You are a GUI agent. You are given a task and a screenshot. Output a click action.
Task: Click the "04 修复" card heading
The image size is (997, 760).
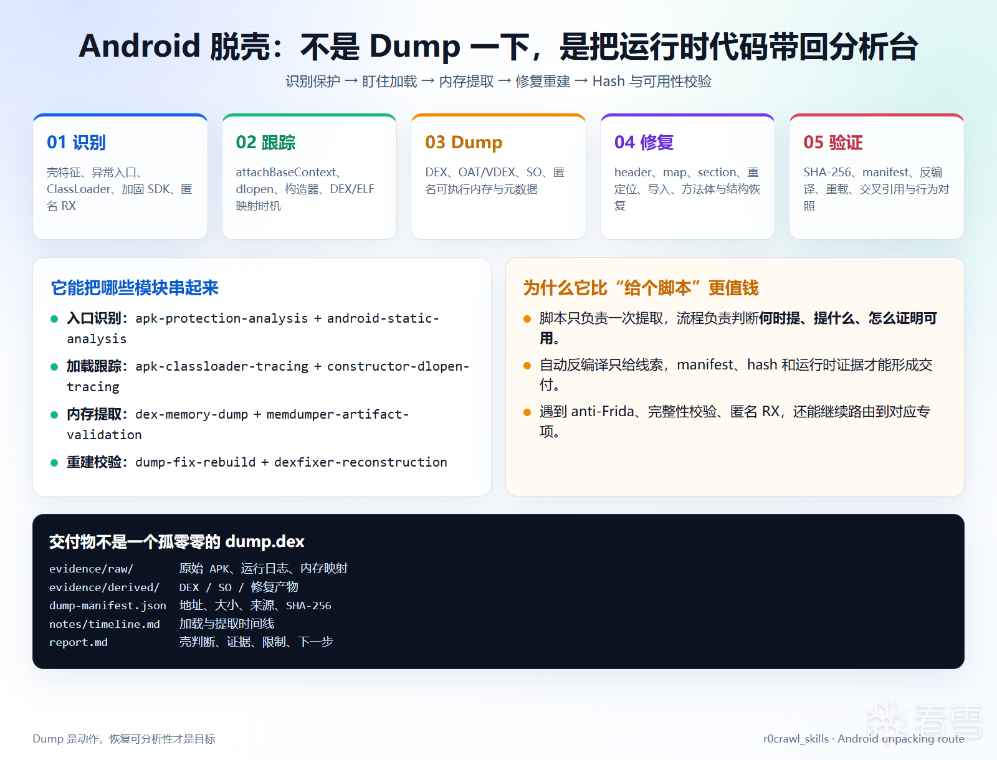coord(644,143)
